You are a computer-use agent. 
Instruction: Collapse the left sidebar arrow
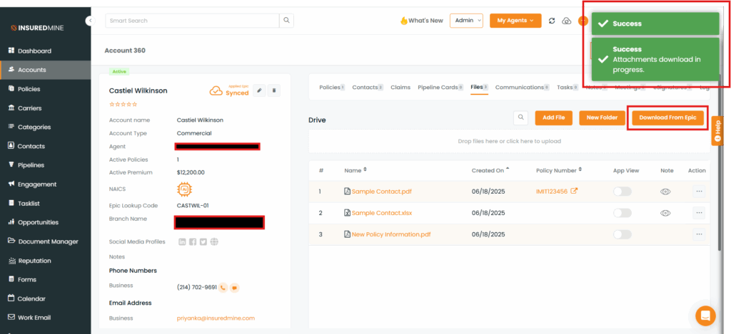[91, 21]
